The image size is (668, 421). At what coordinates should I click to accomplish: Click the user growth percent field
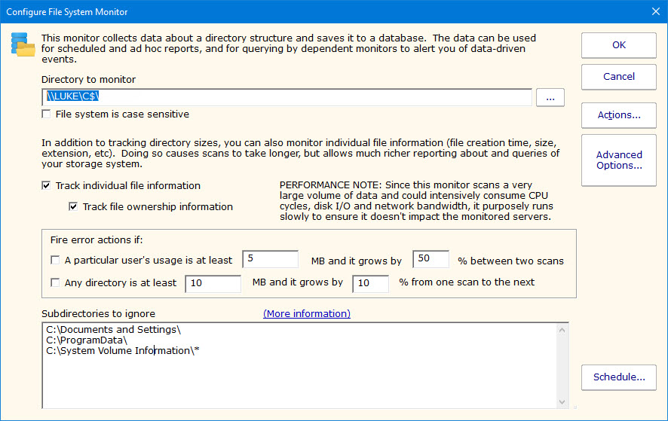tap(431, 259)
